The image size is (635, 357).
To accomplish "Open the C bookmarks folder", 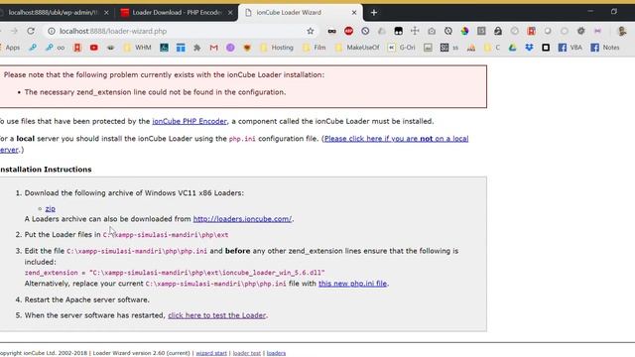I will pos(492,48).
